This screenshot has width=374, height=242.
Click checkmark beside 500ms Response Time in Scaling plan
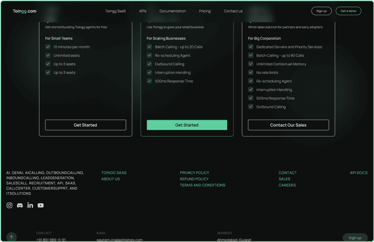149,81
